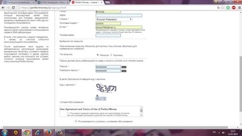The width and height of the screenshot is (242, 136).
Task: Open the green circular extension icon
Action: pyautogui.click(x=228, y=8)
